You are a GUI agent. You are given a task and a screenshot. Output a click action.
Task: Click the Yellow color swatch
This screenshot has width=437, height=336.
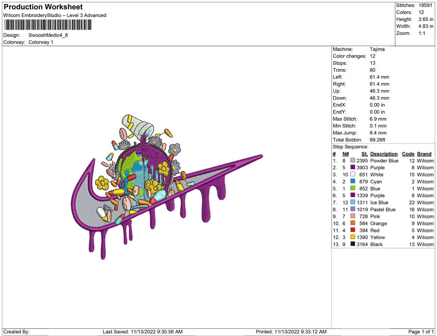[x=353, y=237]
